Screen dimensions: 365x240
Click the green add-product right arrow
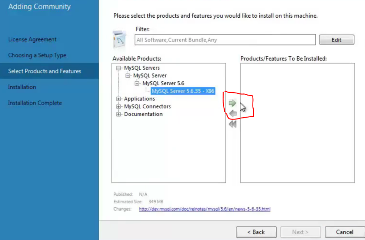pyautogui.click(x=233, y=103)
